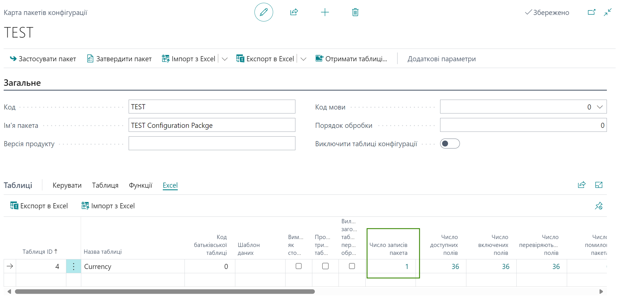The width and height of the screenshot is (619, 302).
Task: Click the pencil edit icon
Action: click(264, 12)
